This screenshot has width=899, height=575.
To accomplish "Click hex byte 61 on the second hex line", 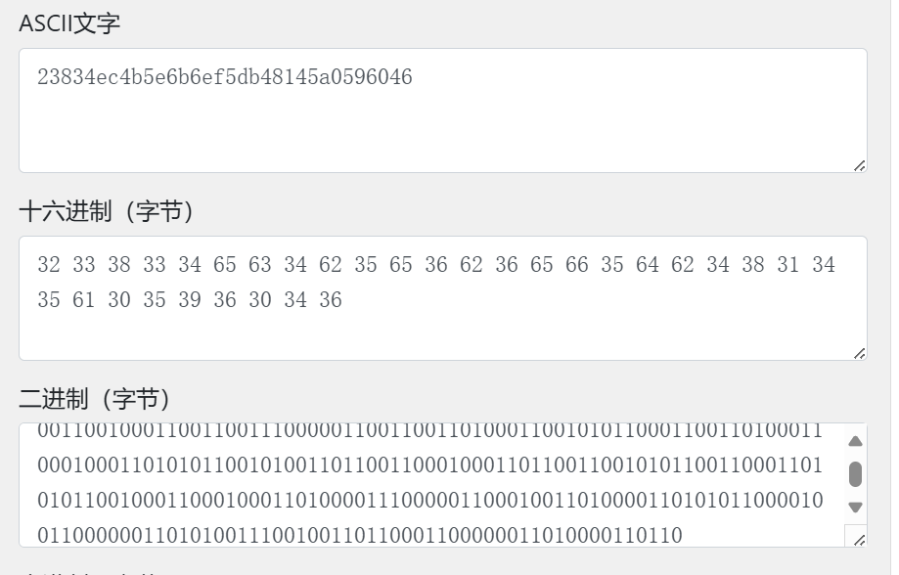I will pos(84,300).
